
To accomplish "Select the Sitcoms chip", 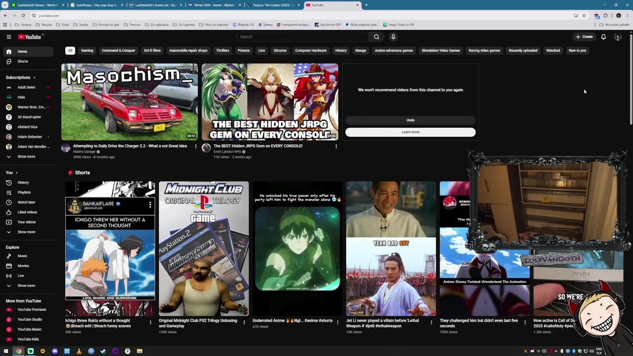I will (x=280, y=50).
